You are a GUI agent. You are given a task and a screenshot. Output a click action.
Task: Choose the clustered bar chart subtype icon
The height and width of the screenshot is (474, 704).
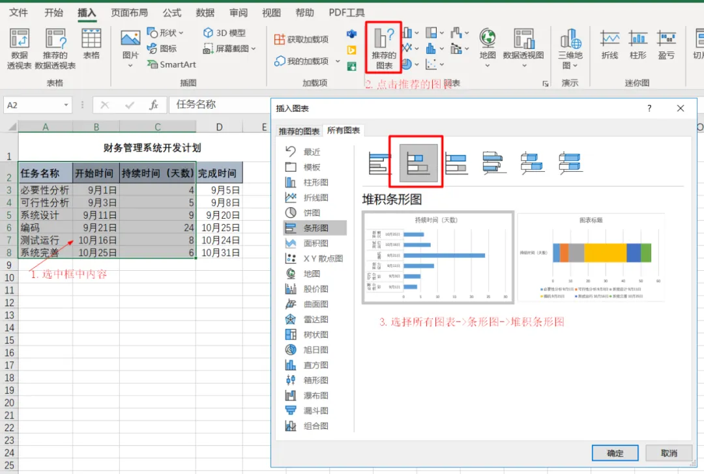pyautogui.click(x=380, y=163)
